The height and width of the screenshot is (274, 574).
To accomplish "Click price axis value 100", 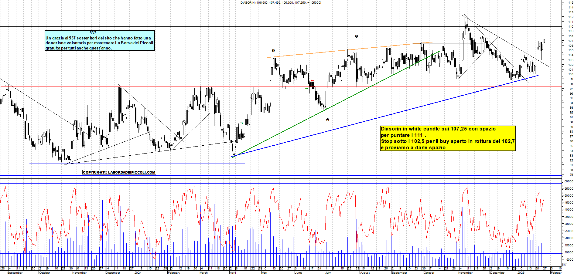I will pyautogui.click(x=571, y=74).
